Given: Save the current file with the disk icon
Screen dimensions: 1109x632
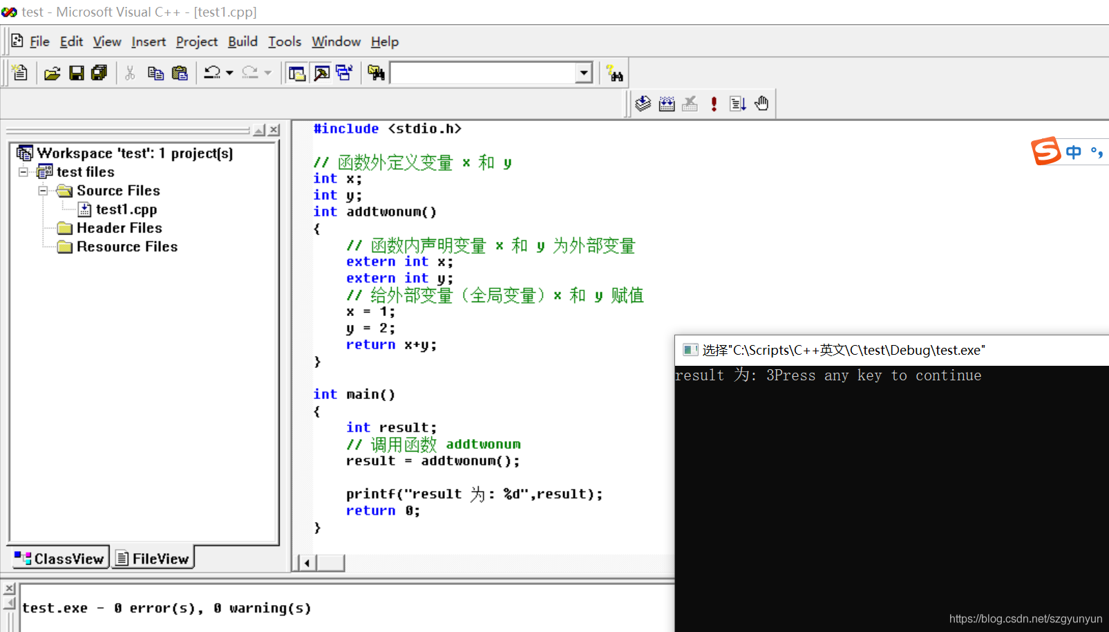Looking at the screenshot, I should point(77,73).
